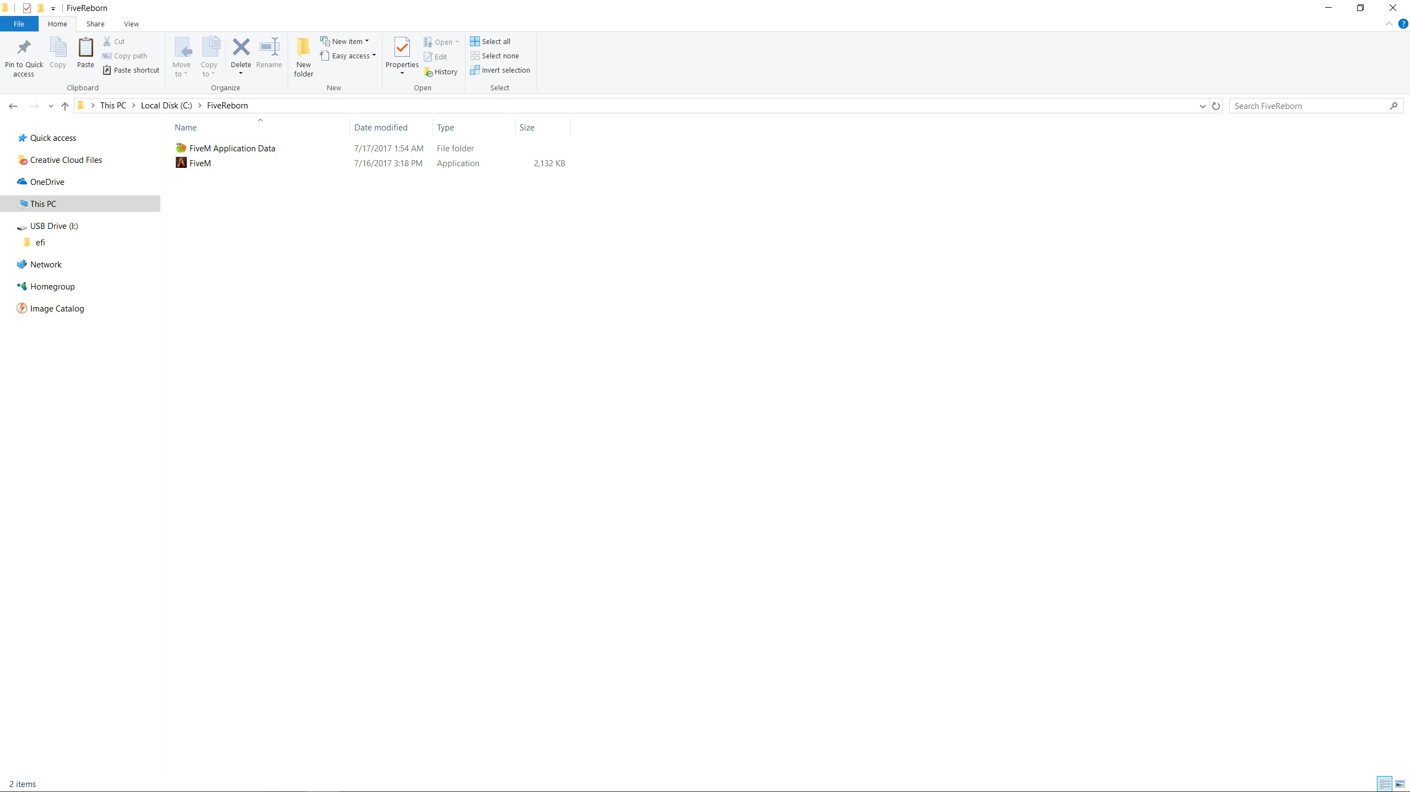Click the new folder quick access toolbar icon

pyautogui.click(x=40, y=8)
